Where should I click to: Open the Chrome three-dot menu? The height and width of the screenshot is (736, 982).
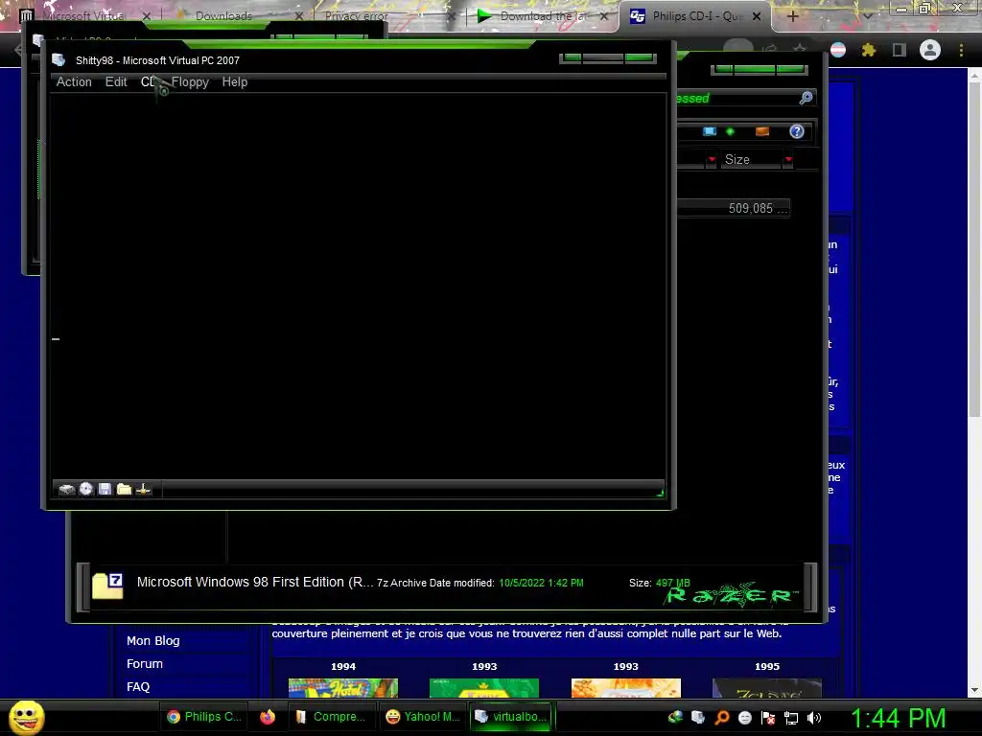961,50
